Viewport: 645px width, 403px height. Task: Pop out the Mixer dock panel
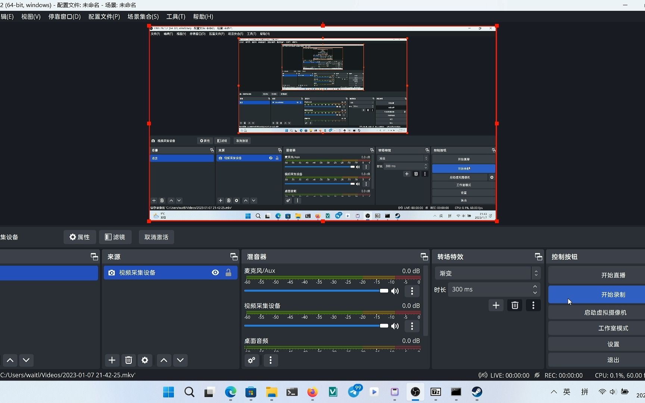(424, 257)
